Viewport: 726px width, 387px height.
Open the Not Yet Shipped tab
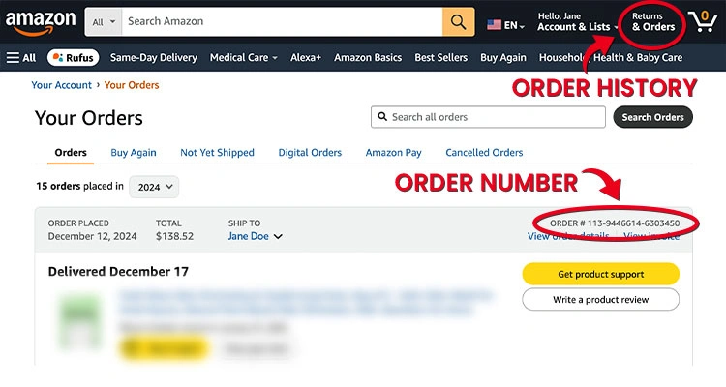(x=217, y=152)
